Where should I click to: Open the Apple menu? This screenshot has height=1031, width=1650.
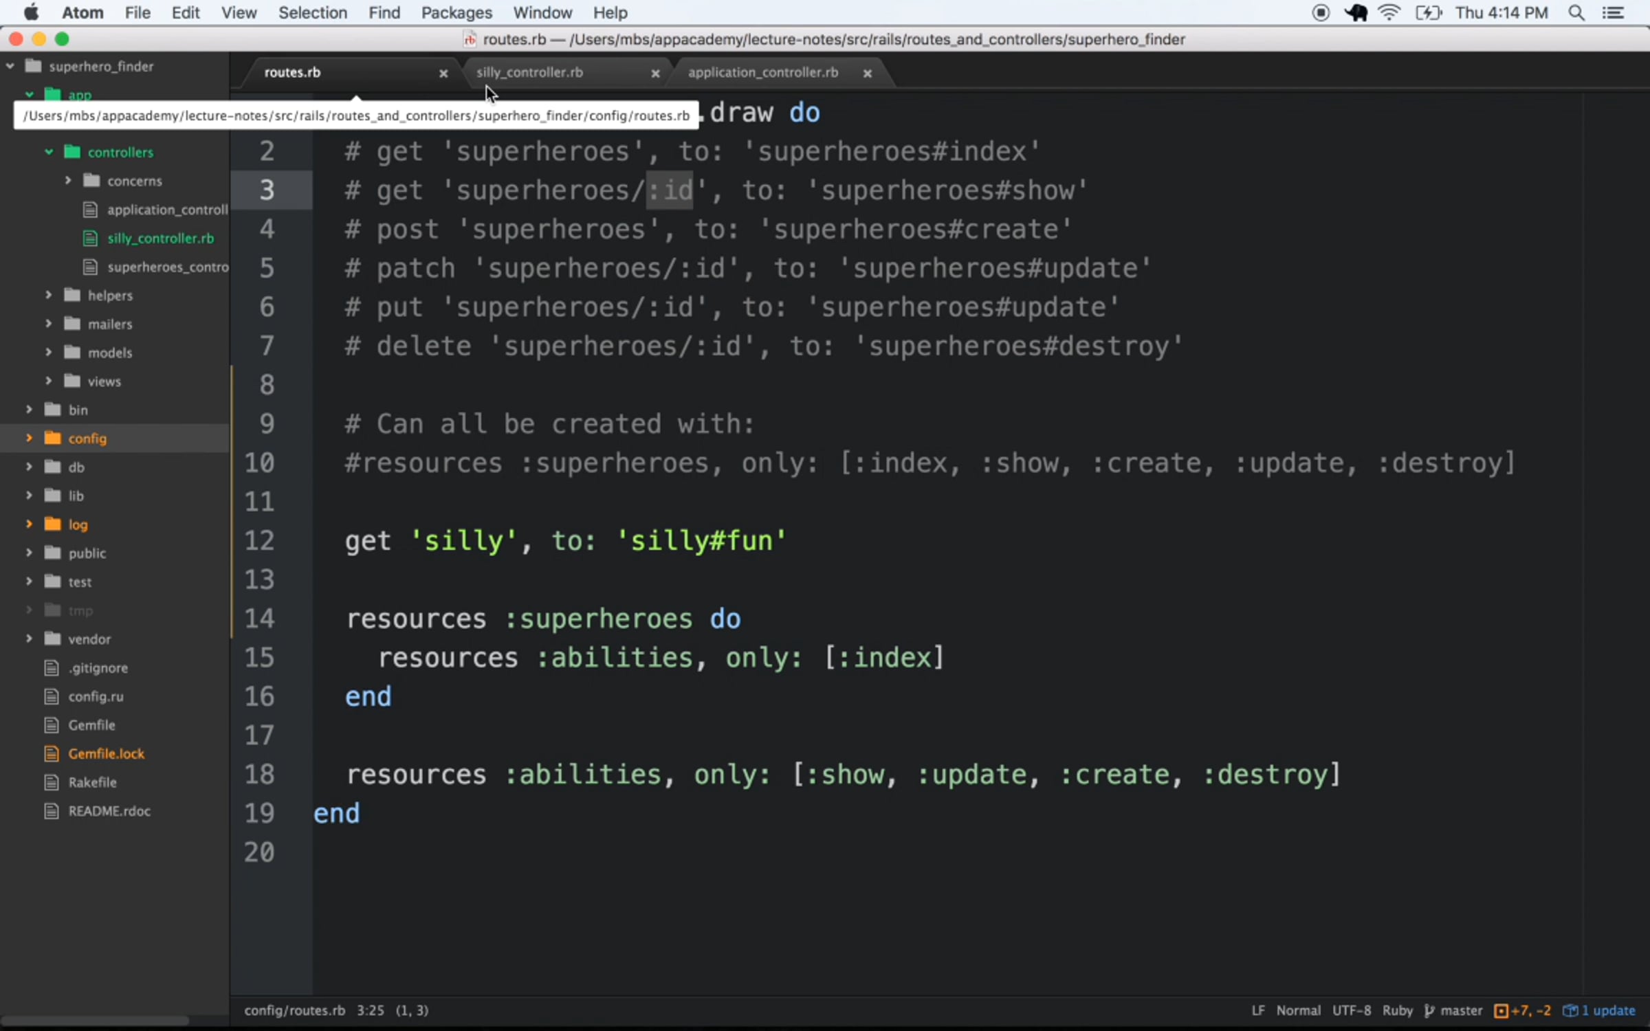click(31, 12)
